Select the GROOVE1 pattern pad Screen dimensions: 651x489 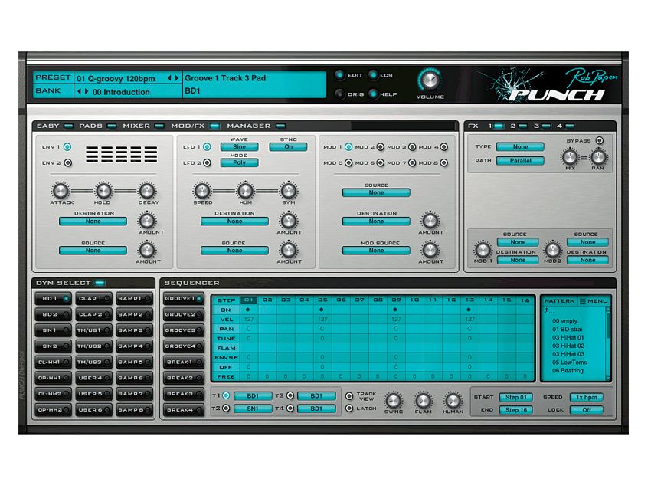(x=184, y=299)
